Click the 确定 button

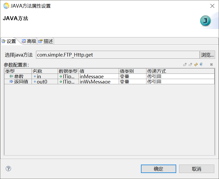pyautogui.click(x=158, y=169)
